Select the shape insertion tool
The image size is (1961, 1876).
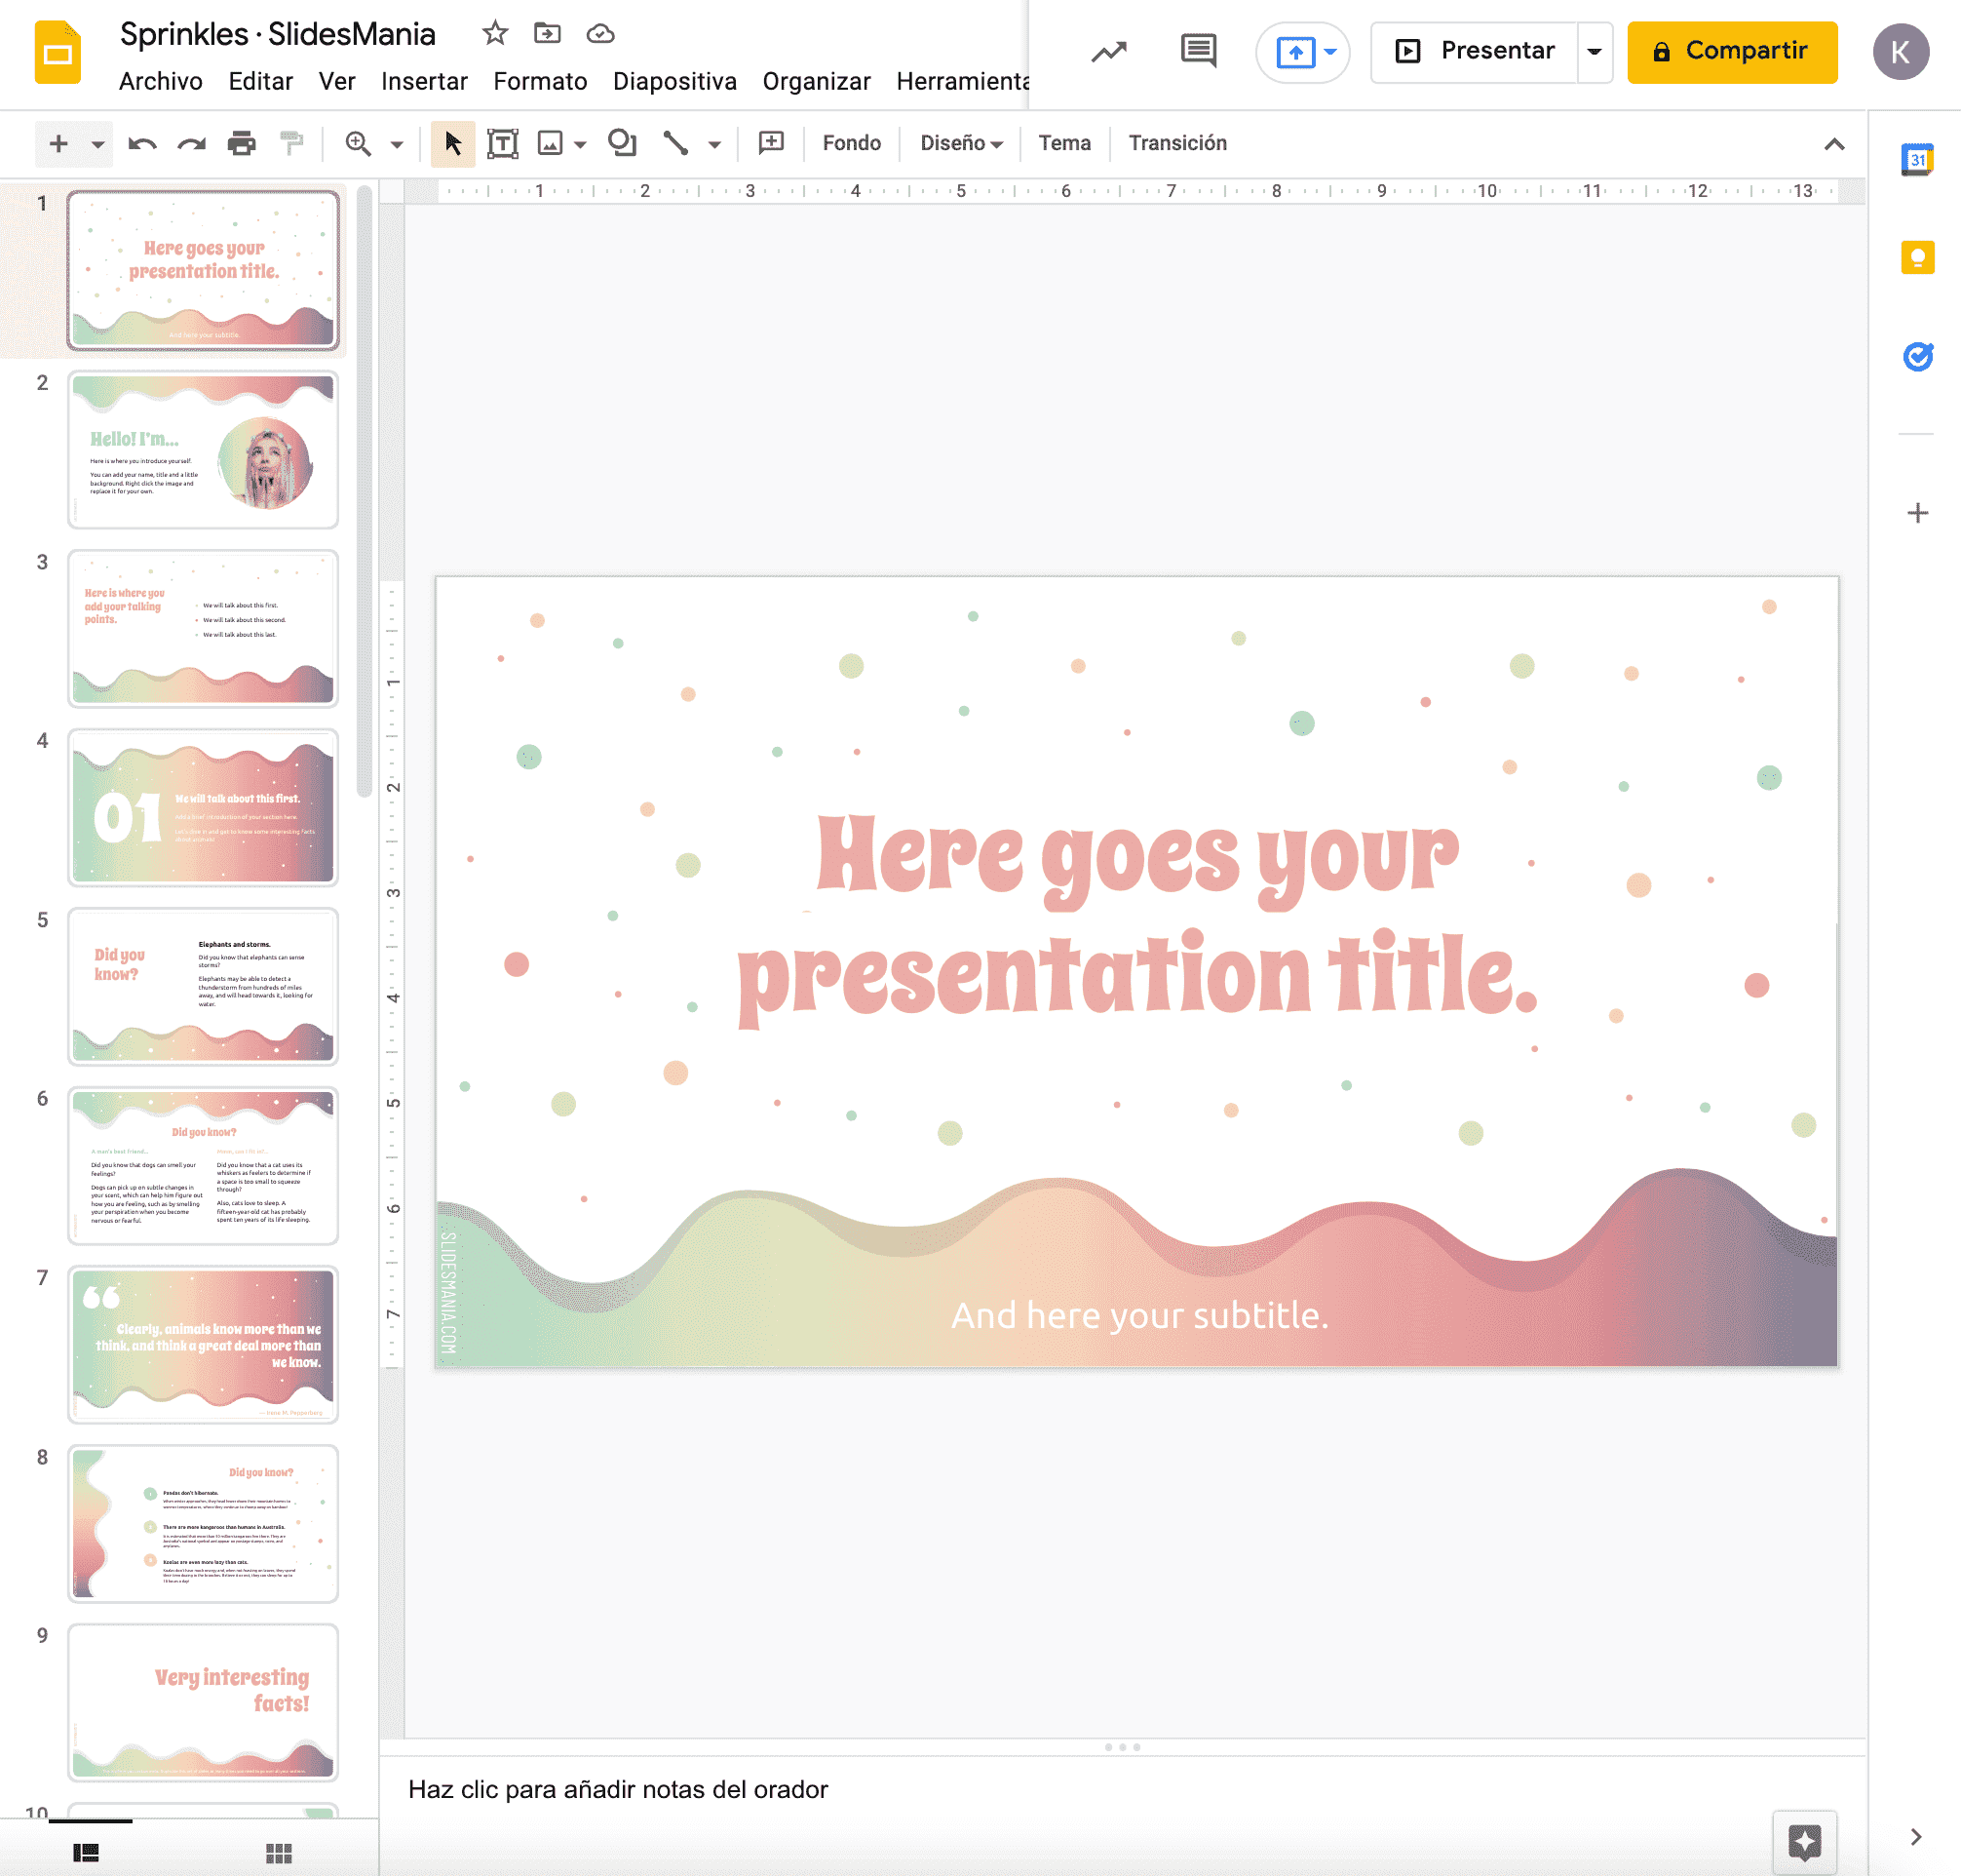pos(622,143)
